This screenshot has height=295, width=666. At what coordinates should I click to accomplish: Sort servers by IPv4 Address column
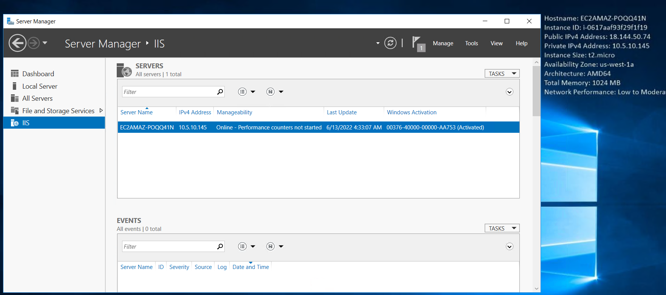195,112
